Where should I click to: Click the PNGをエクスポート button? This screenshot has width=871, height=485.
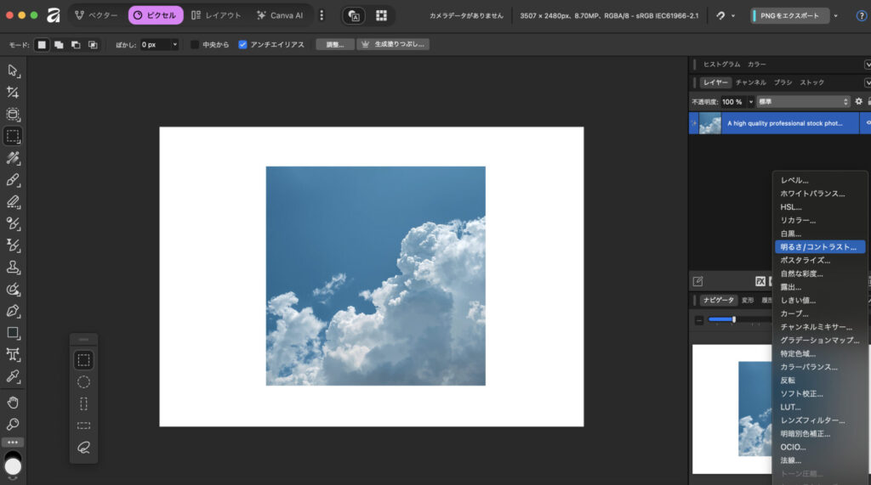click(790, 15)
